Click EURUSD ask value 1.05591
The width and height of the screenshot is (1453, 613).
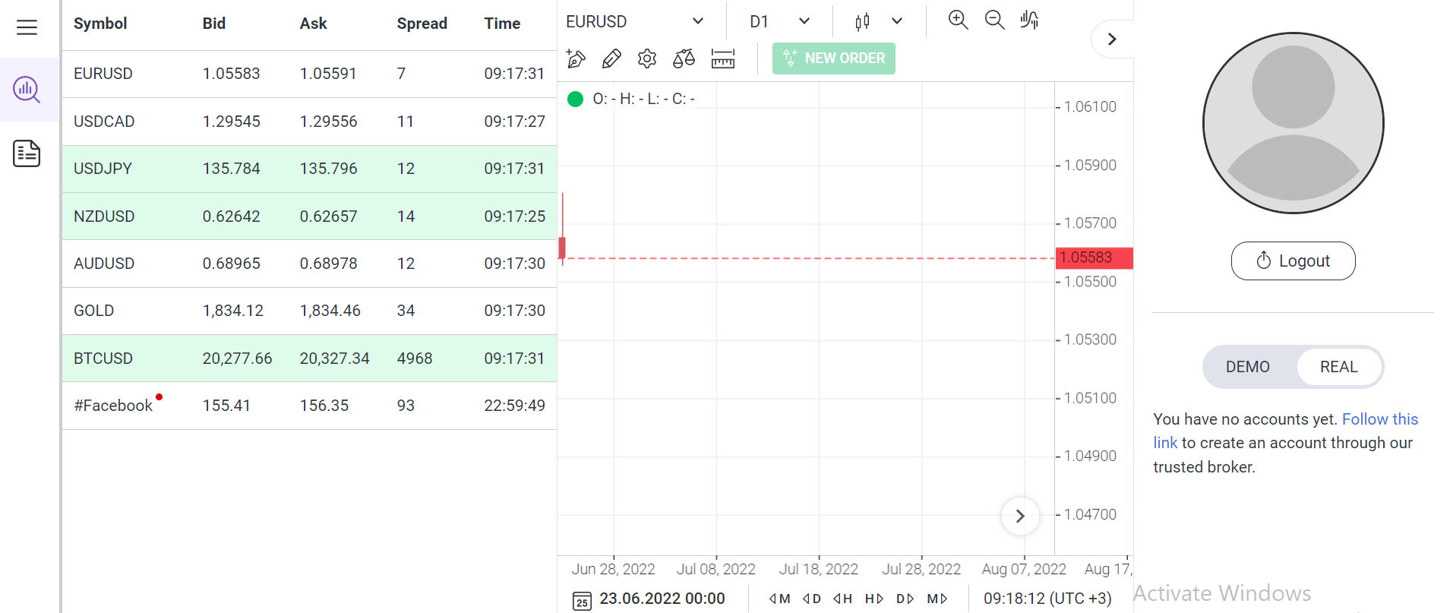[x=328, y=74]
